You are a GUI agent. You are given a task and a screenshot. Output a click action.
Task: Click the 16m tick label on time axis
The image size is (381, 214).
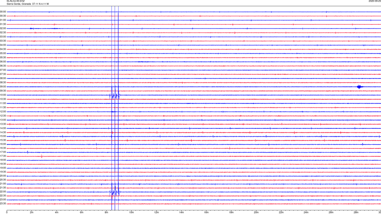[206, 212]
